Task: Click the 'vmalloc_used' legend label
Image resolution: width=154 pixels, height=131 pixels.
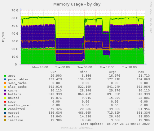Action: point(19,105)
